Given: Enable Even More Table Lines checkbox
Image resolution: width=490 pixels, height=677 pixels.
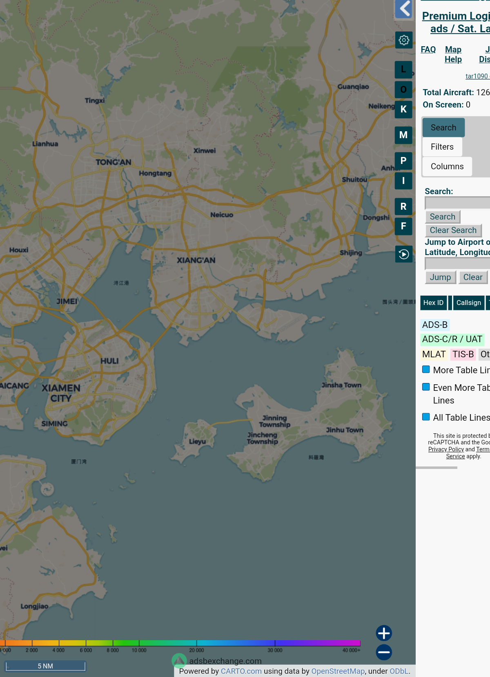Looking at the screenshot, I should click(426, 387).
